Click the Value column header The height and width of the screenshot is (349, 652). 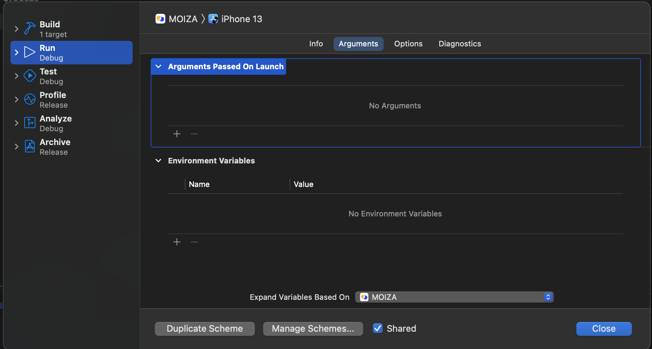[x=303, y=184]
